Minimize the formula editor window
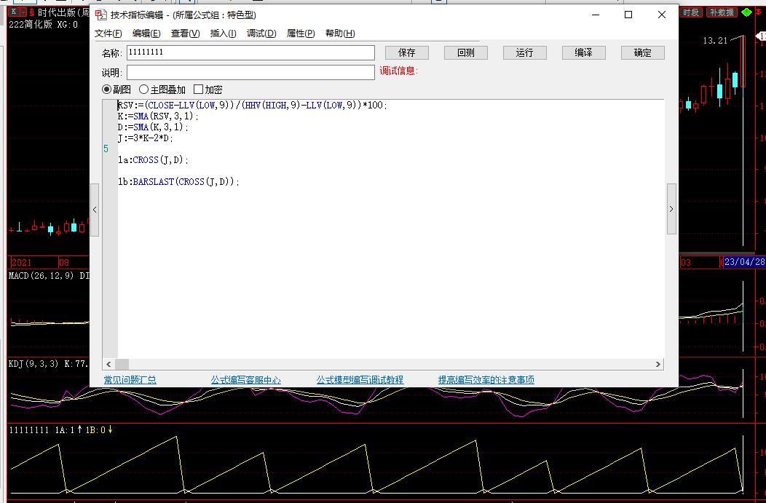Screen dimensions: 766x503 tap(596, 15)
